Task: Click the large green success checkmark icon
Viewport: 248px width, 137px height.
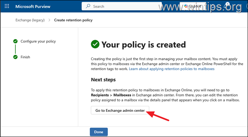Action: pos(95,44)
